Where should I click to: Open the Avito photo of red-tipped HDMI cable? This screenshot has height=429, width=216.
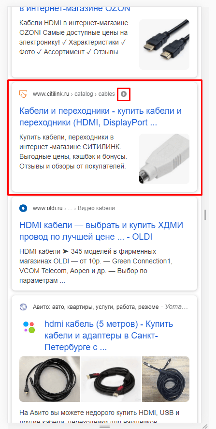[111, 379]
